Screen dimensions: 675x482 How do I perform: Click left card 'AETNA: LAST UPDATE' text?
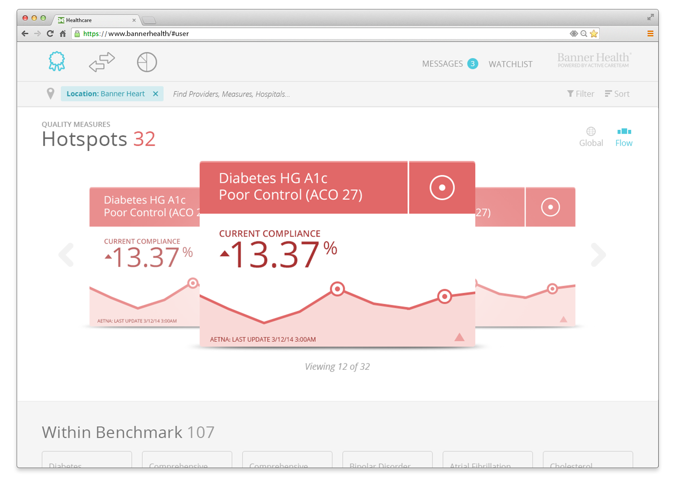137,321
